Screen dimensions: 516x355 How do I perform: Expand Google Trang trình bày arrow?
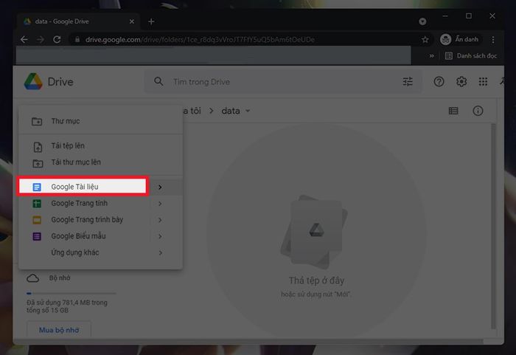[160, 220]
